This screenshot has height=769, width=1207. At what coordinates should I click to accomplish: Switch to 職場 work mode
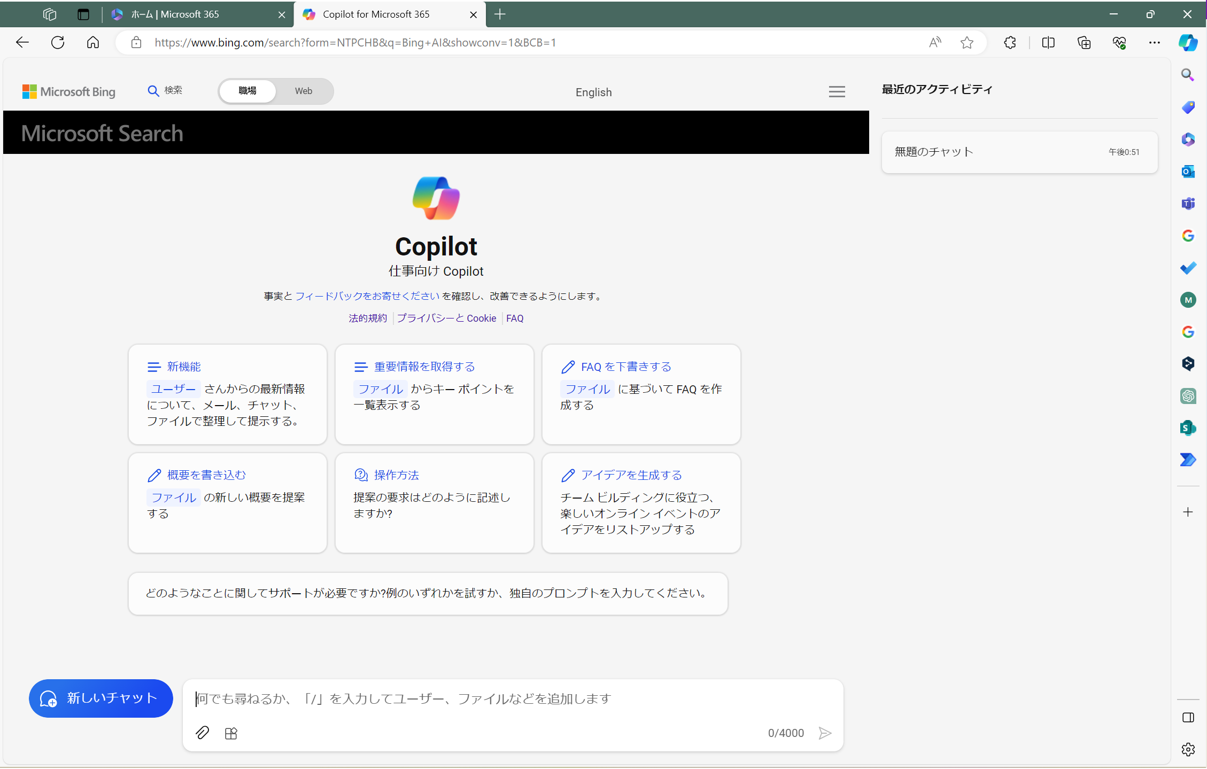coord(247,91)
